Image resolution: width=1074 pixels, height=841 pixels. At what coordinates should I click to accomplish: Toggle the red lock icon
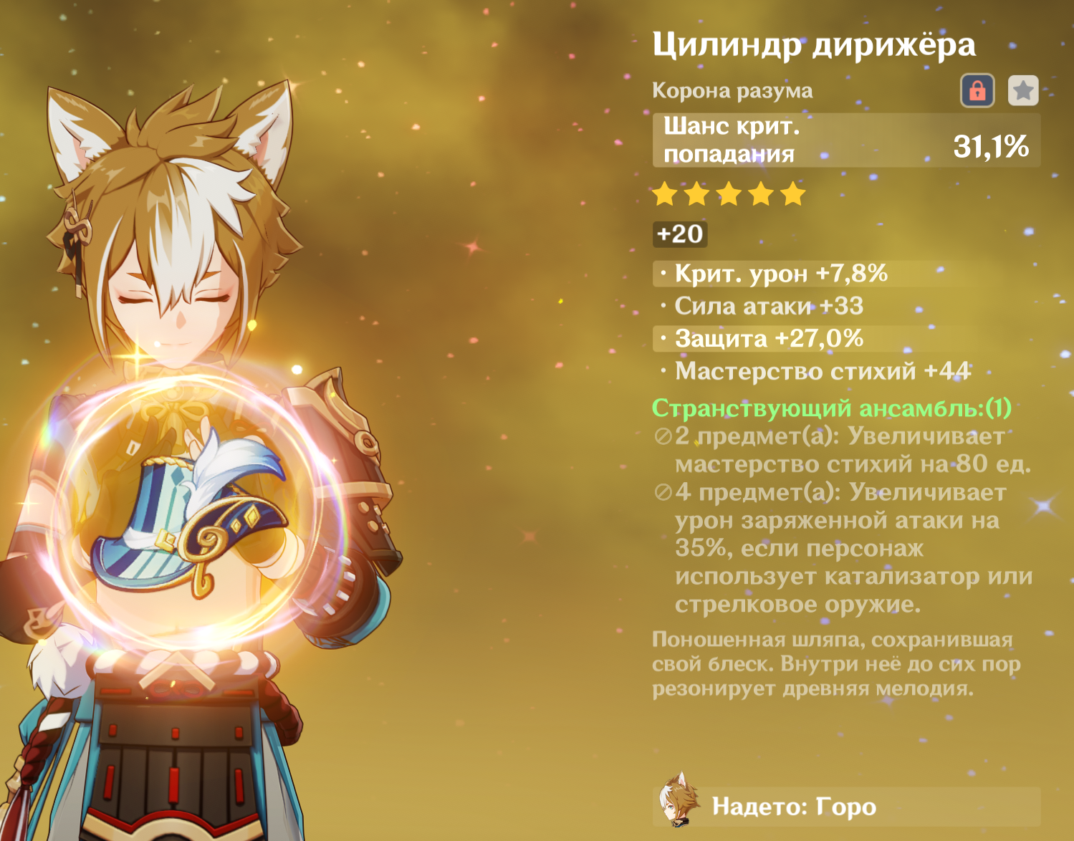pos(977,91)
